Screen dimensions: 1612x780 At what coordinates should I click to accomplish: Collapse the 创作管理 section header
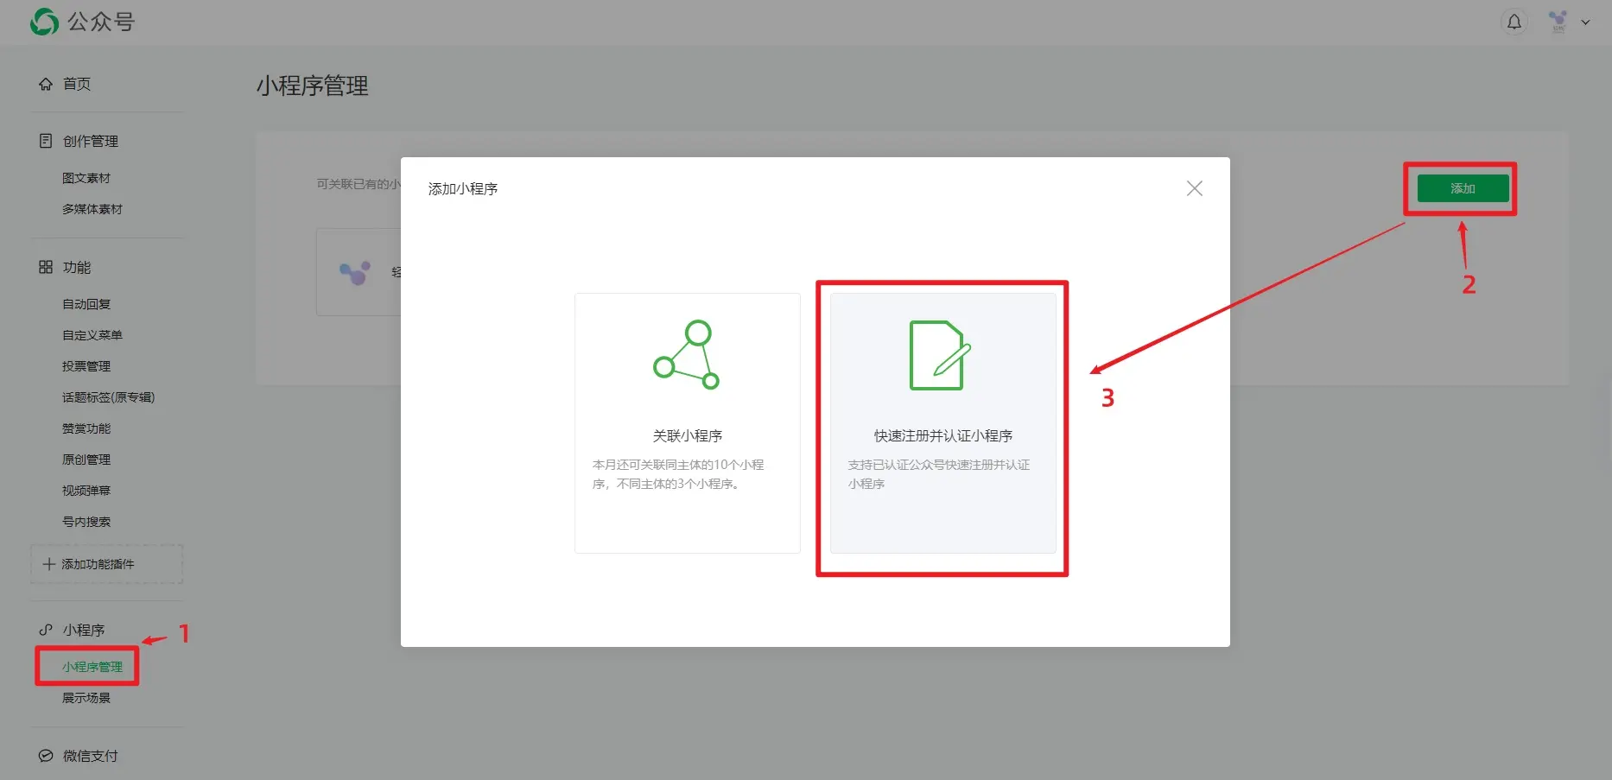pyautogui.click(x=90, y=141)
